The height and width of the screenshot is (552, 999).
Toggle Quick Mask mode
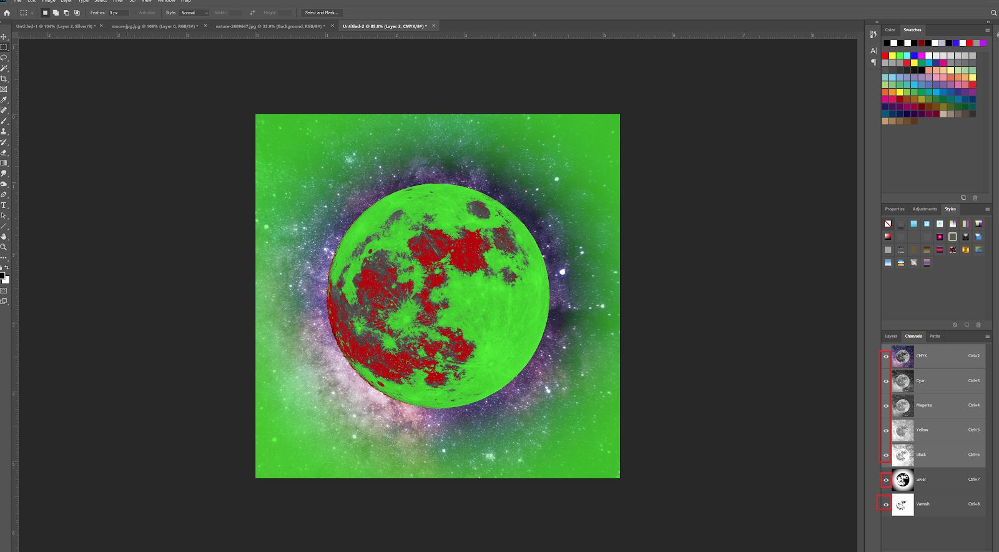4,290
